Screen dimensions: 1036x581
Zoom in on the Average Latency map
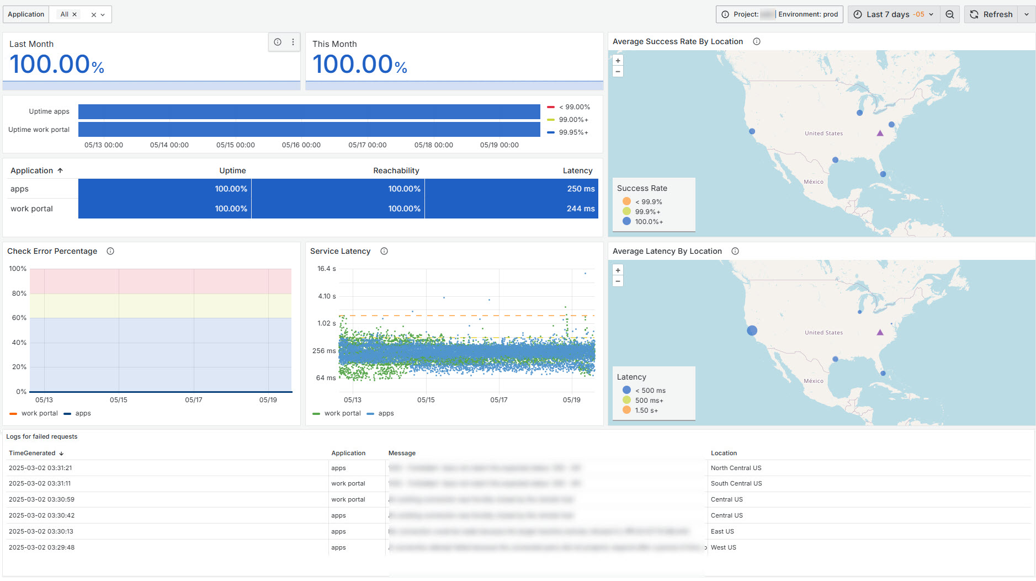618,270
